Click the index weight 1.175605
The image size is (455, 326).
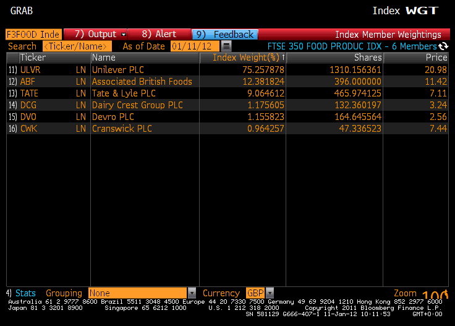point(265,105)
